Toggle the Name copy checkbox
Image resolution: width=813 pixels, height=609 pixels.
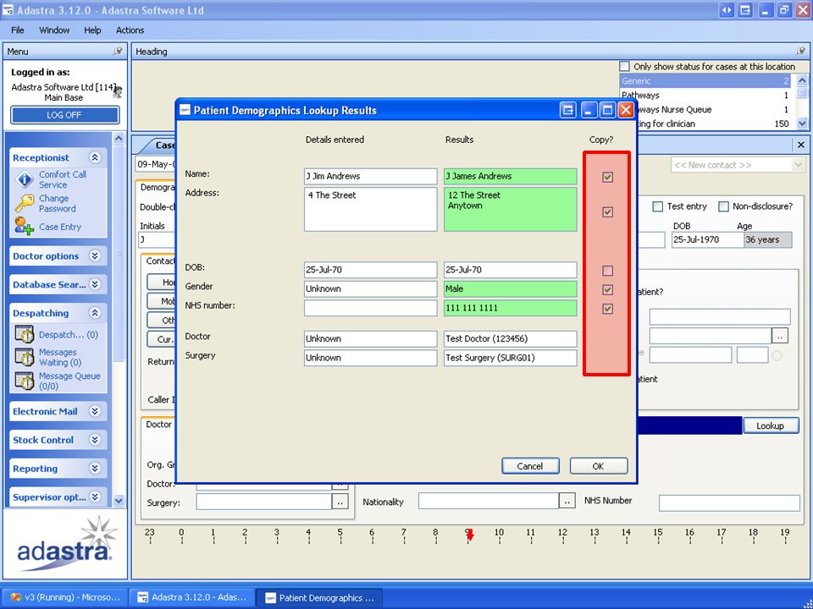click(x=608, y=177)
